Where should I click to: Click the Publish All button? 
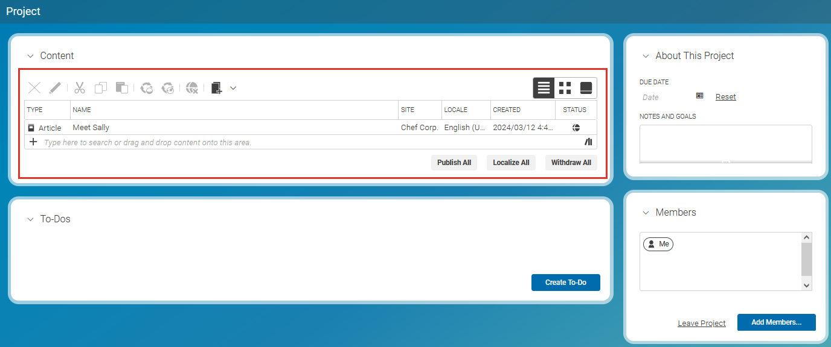(x=454, y=163)
